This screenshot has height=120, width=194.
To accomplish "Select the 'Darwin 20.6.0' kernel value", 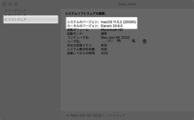I will click(112, 26).
